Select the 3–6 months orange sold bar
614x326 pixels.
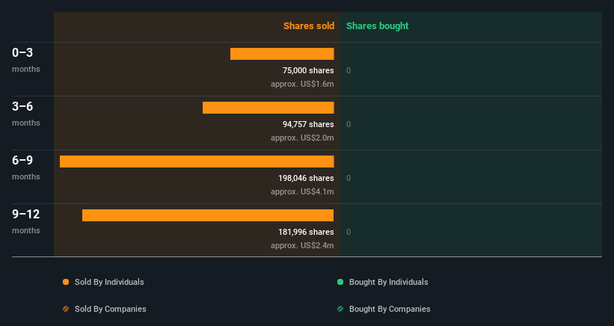pyautogui.click(x=268, y=108)
